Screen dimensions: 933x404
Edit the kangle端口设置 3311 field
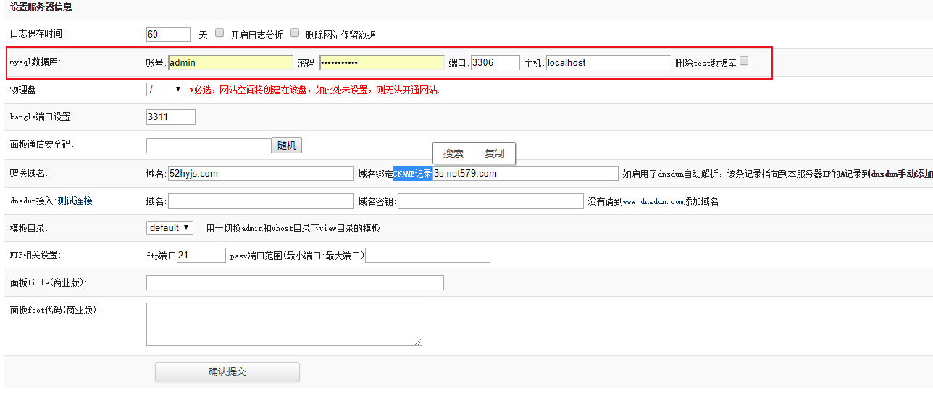tap(170, 117)
